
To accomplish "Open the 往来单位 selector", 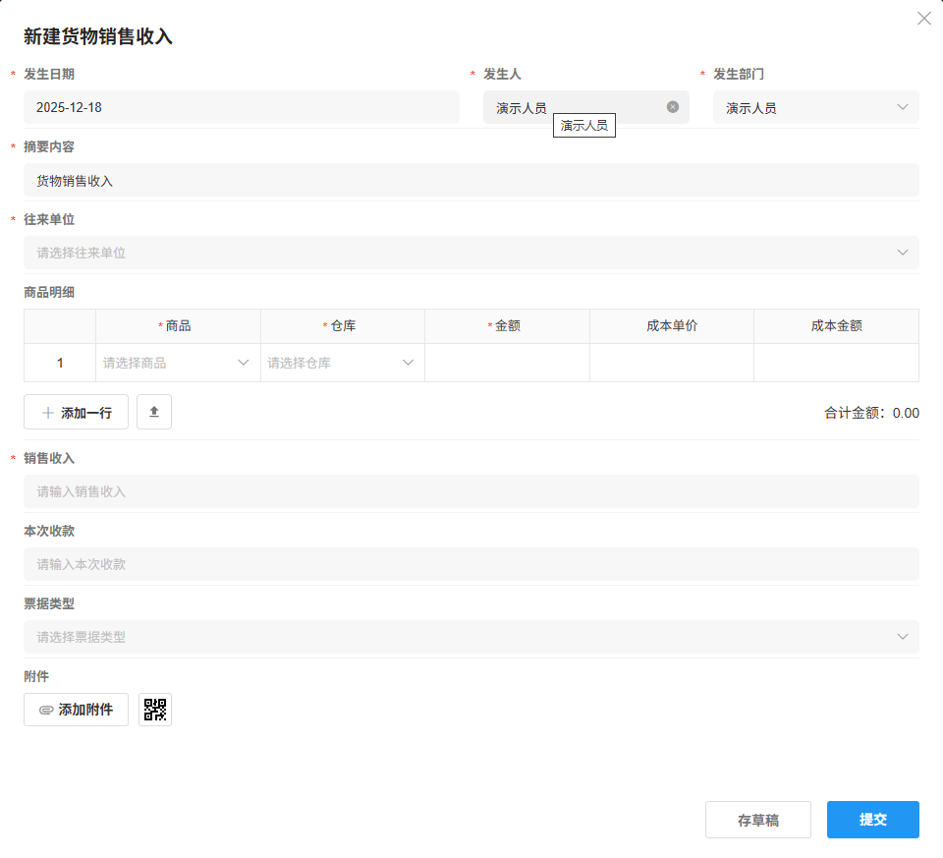I will 471,253.
